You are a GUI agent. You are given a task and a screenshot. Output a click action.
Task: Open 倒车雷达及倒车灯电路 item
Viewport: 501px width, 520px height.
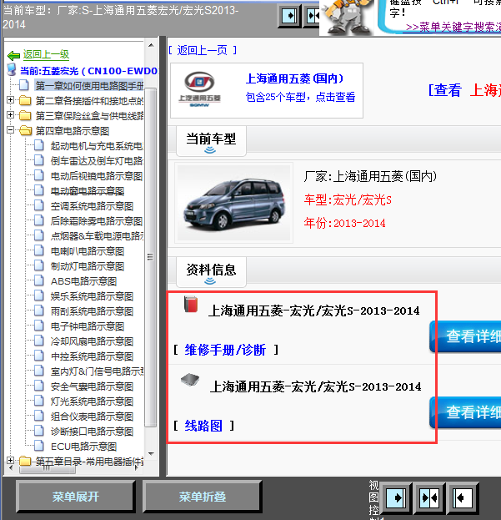97,161
